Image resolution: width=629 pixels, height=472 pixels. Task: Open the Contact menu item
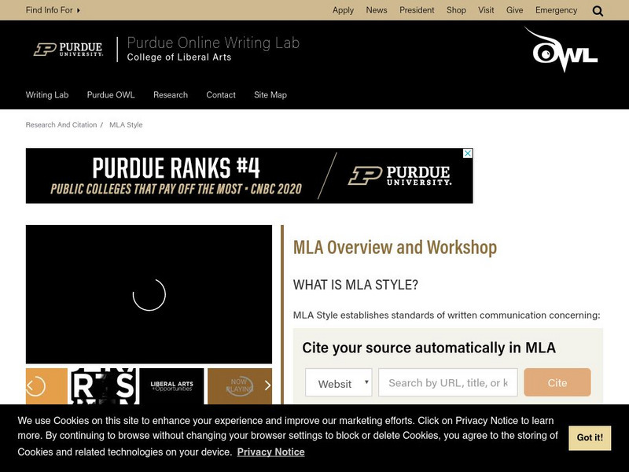point(221,95)
